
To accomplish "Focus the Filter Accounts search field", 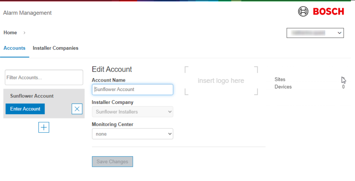I will (x=44, y=77).
